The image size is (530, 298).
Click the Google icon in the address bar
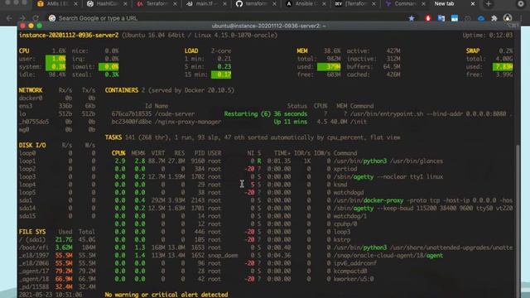(52, 18)
